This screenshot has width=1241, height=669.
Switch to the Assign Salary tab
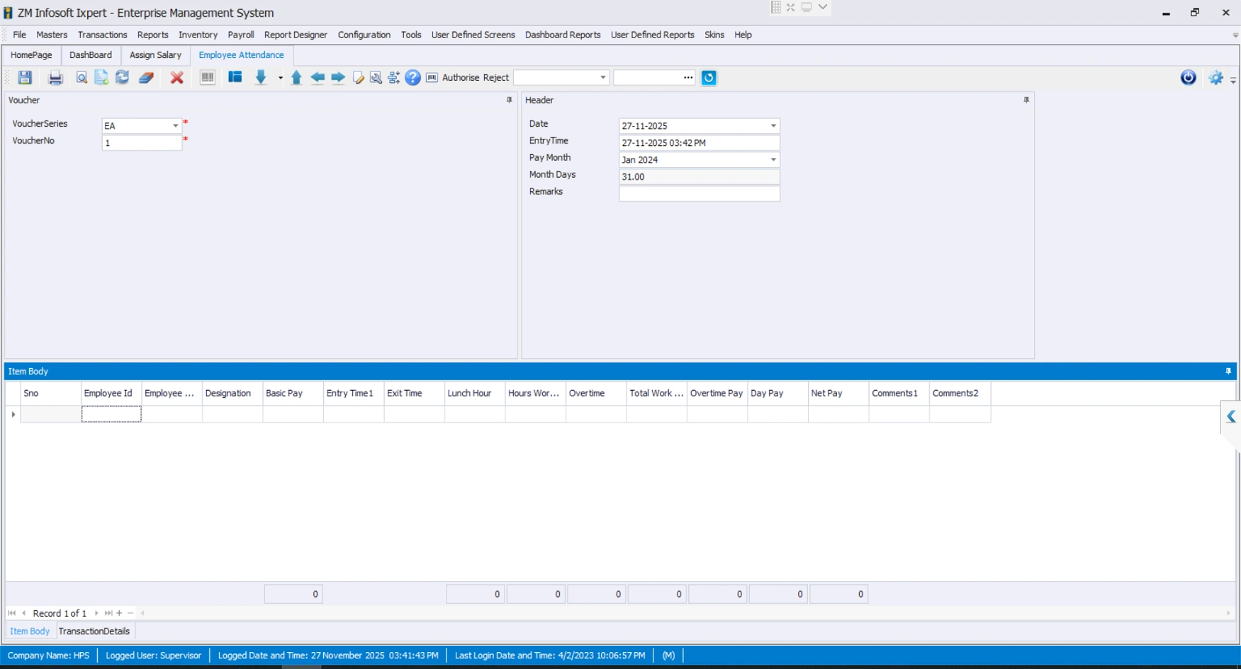(x=155, y=55)
